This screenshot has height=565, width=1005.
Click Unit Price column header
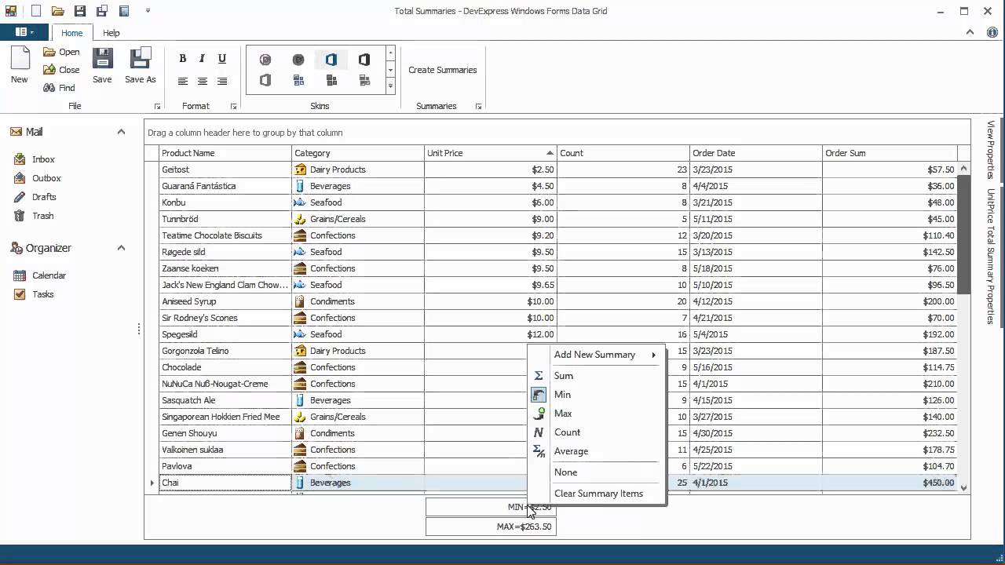pyautogui.click(x=491, y=153)
